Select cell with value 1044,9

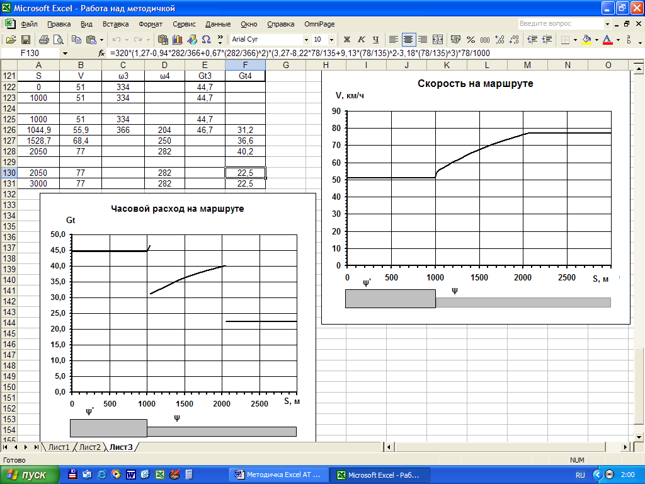[x=38, y=130]
